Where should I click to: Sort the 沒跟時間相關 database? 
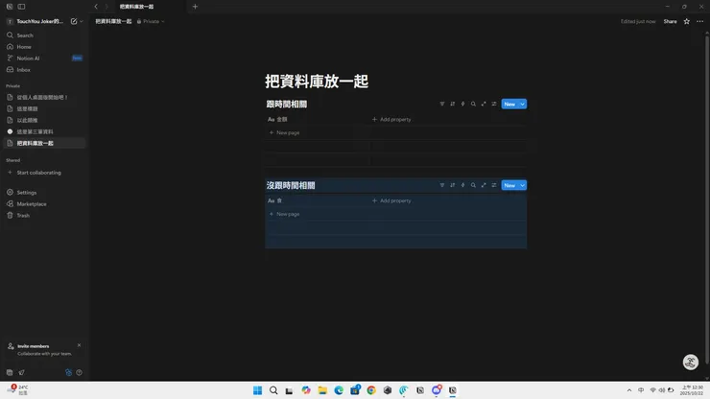[452, 185]
